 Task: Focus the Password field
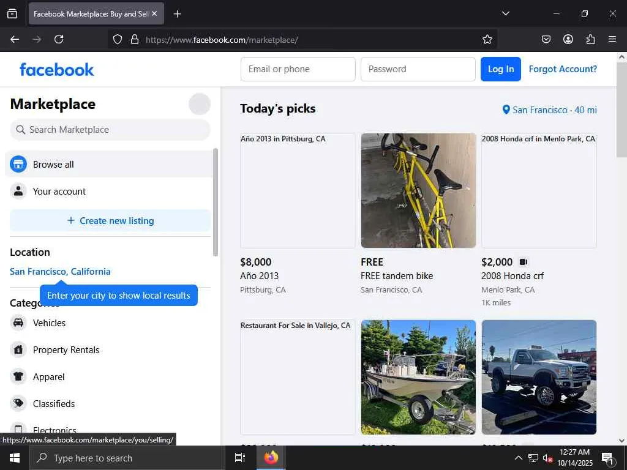[x=418, y=69]
